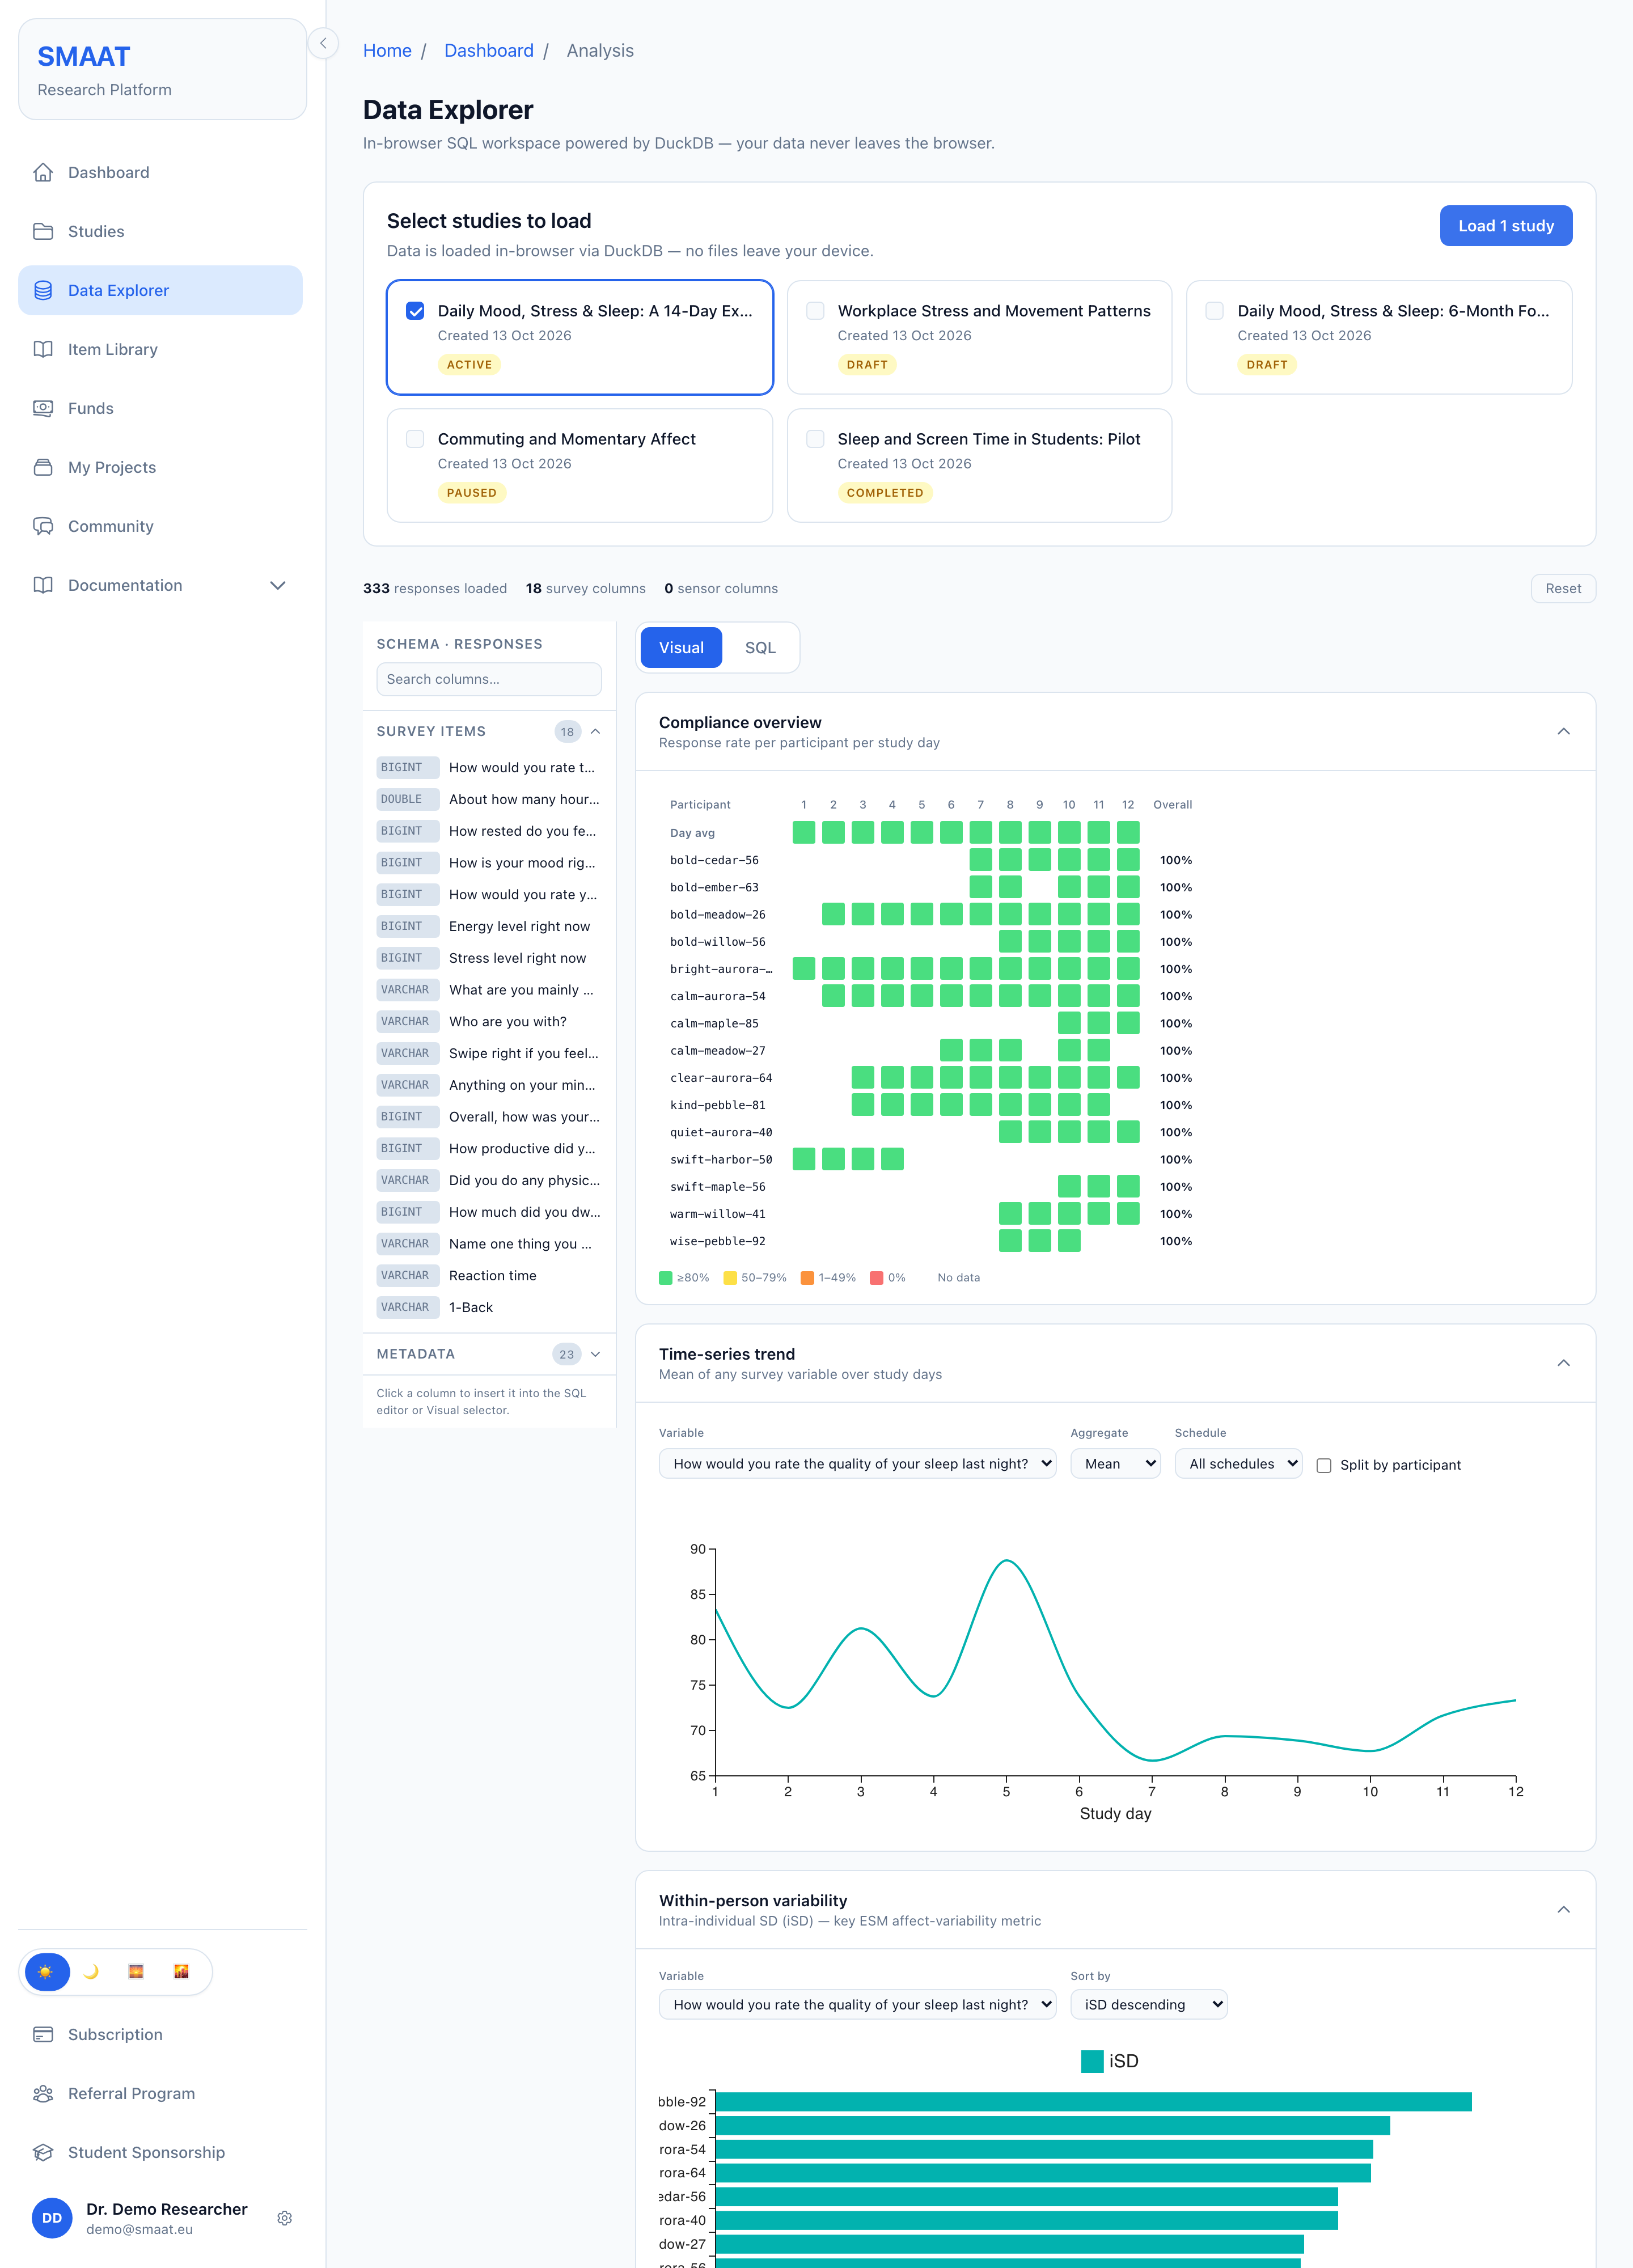The height and width of the screenshot is (2268, 1633).
Task: Click the DD user avatar
Action: click(52, 2218)
